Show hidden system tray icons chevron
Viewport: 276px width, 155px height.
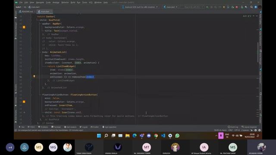coord(216,136)
